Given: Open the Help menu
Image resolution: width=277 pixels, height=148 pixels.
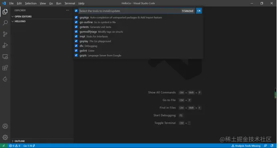Looking at the screenshot, I should pos(81,3).
